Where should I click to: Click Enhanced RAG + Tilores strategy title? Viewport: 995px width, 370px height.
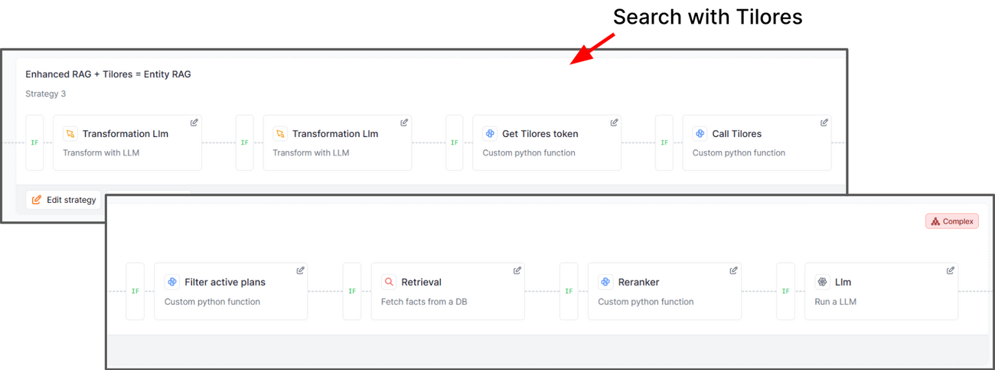tap(108, 74)
